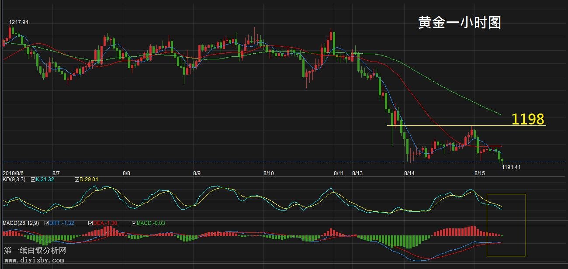This screenshot has width=568, height=269.
Task: Click the MACD:-0.03 value readout
Action: [151, 223]
